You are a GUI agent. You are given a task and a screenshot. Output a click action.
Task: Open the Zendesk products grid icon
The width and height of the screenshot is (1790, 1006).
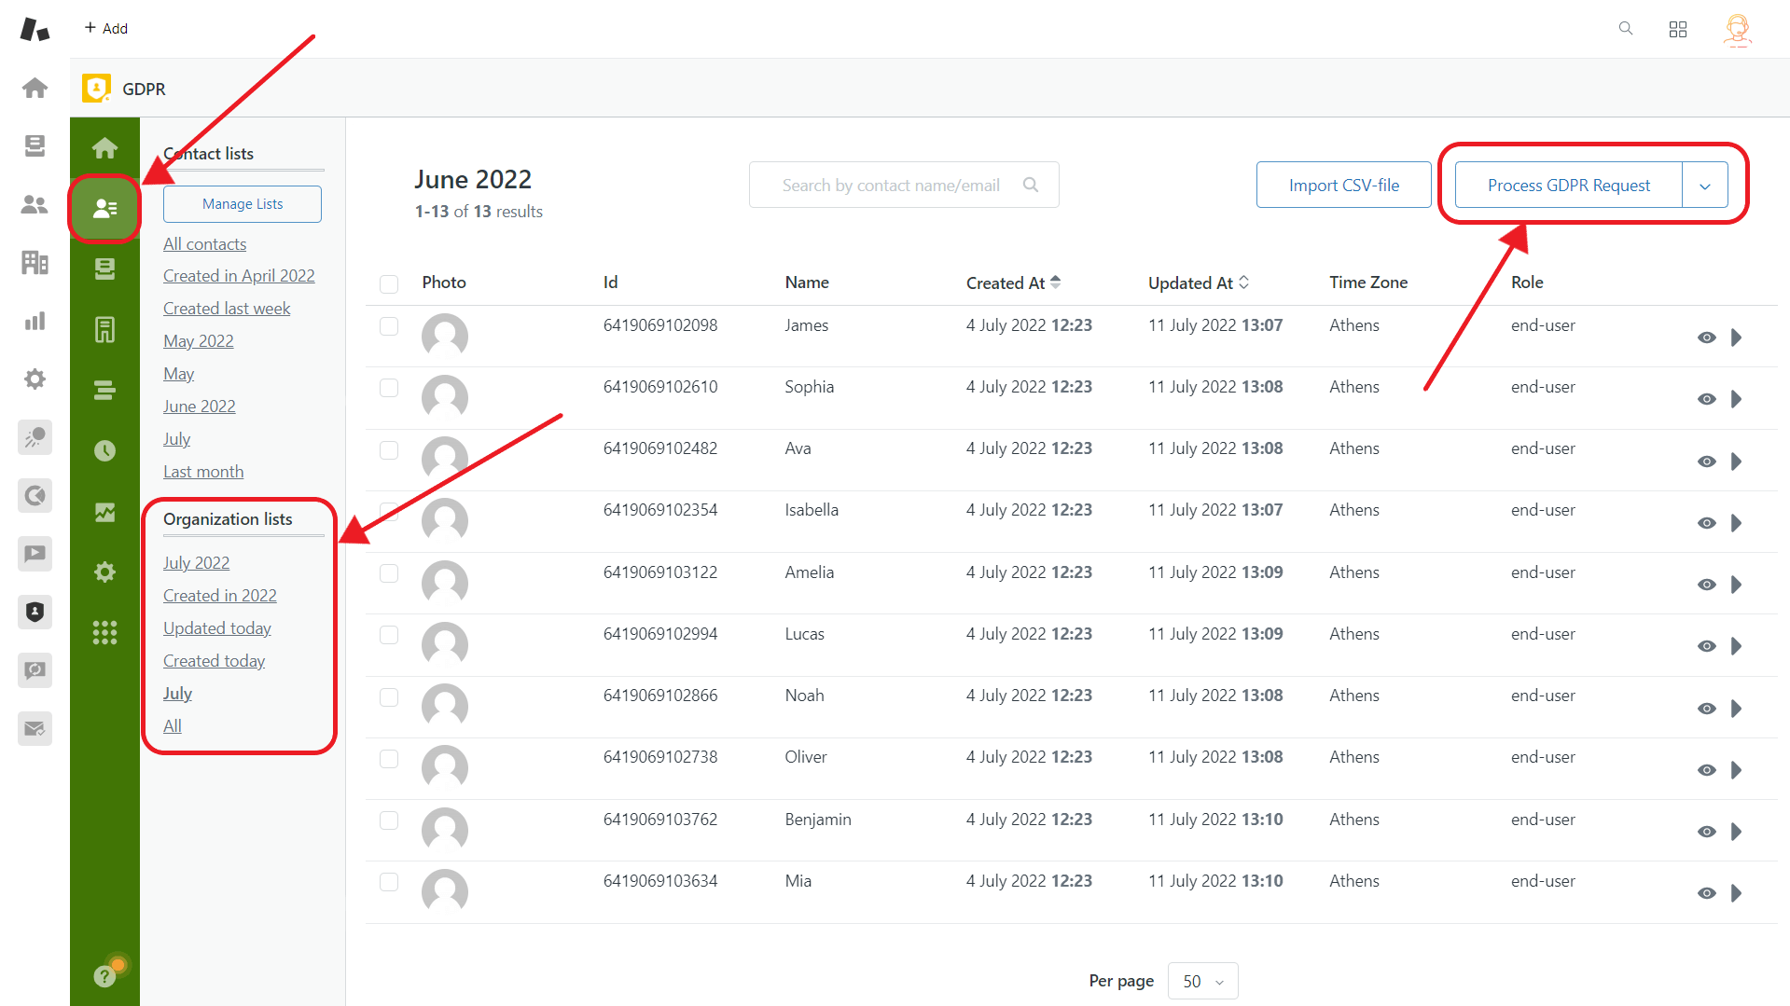pos(1678,30)
